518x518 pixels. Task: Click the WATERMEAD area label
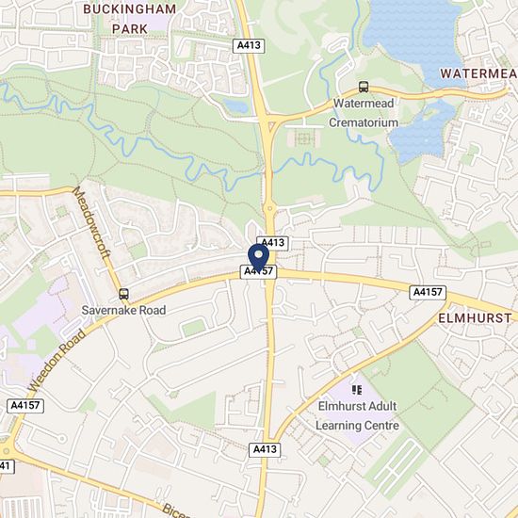[x=478, y=73]
